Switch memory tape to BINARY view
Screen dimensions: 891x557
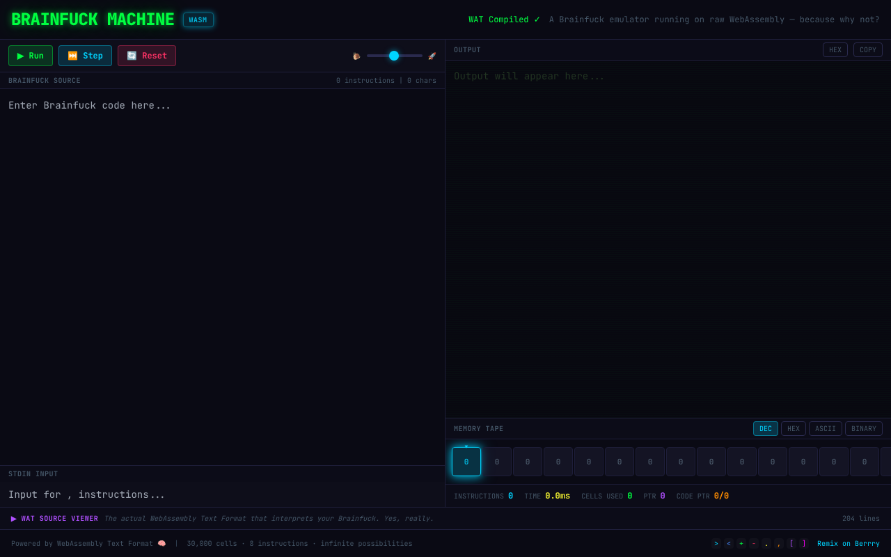pyautogui.click(x=864, y=429)
